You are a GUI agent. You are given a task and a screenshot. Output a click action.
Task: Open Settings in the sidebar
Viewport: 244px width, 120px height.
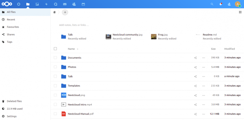coord(25,116)
